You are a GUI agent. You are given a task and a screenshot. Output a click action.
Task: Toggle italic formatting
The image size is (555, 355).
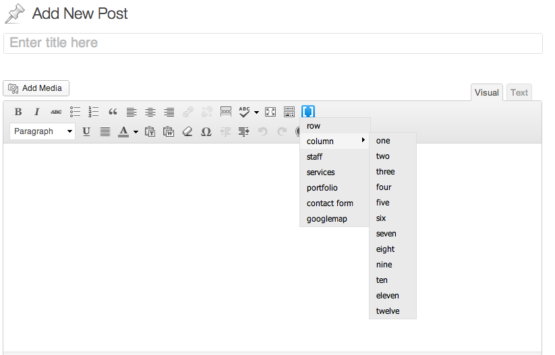(x=36, y=112)
